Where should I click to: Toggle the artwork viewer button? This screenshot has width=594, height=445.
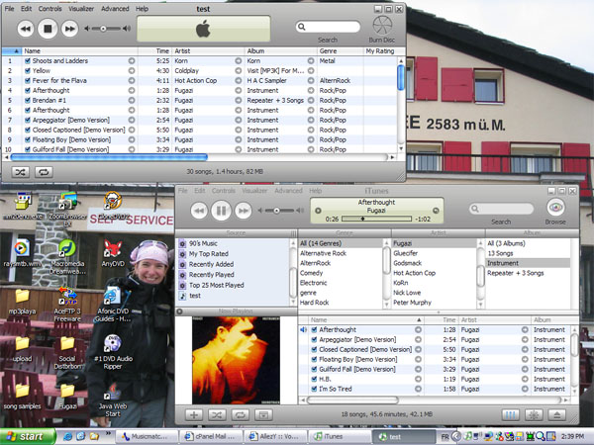[x=263, y=415]
